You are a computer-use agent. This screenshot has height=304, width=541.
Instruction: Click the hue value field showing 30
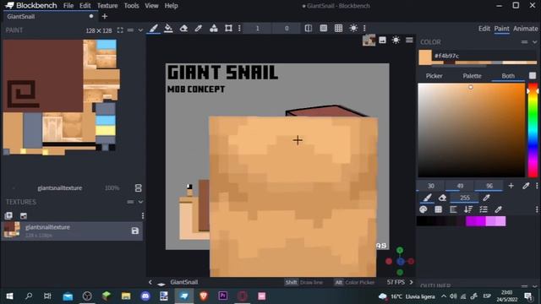point(431,186)
